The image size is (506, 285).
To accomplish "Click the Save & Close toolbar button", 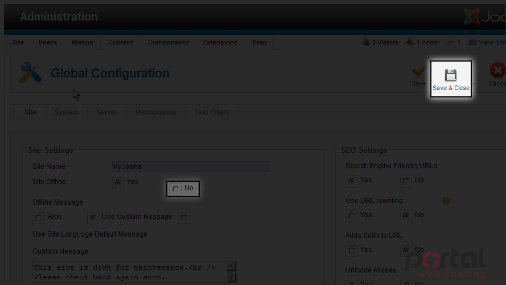I will point(451,79).
